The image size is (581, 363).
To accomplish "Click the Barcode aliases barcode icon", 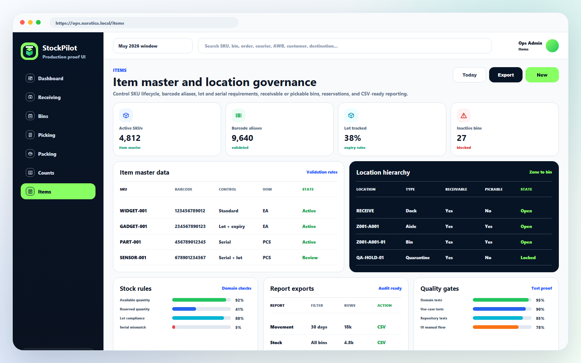I will [239, 115].
